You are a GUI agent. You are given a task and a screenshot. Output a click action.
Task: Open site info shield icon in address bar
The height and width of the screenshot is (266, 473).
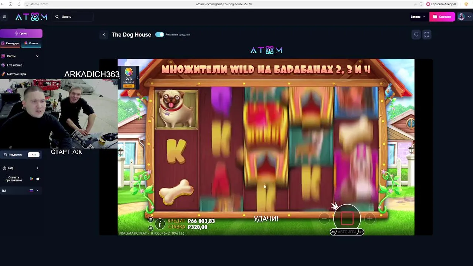click(27, 4)
